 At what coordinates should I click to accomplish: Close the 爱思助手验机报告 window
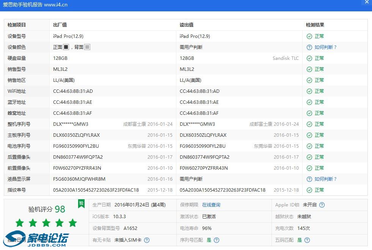(x=367, y=2)
